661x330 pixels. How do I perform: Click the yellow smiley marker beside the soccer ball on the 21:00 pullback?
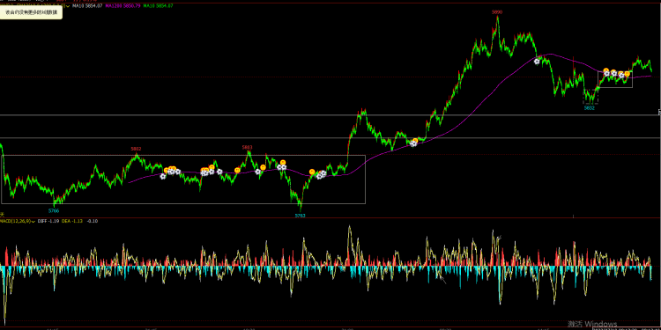(x=415, y=140)
